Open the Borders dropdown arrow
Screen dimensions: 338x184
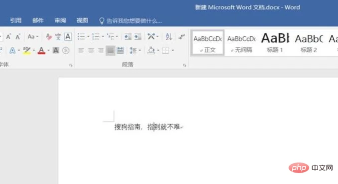173,51
